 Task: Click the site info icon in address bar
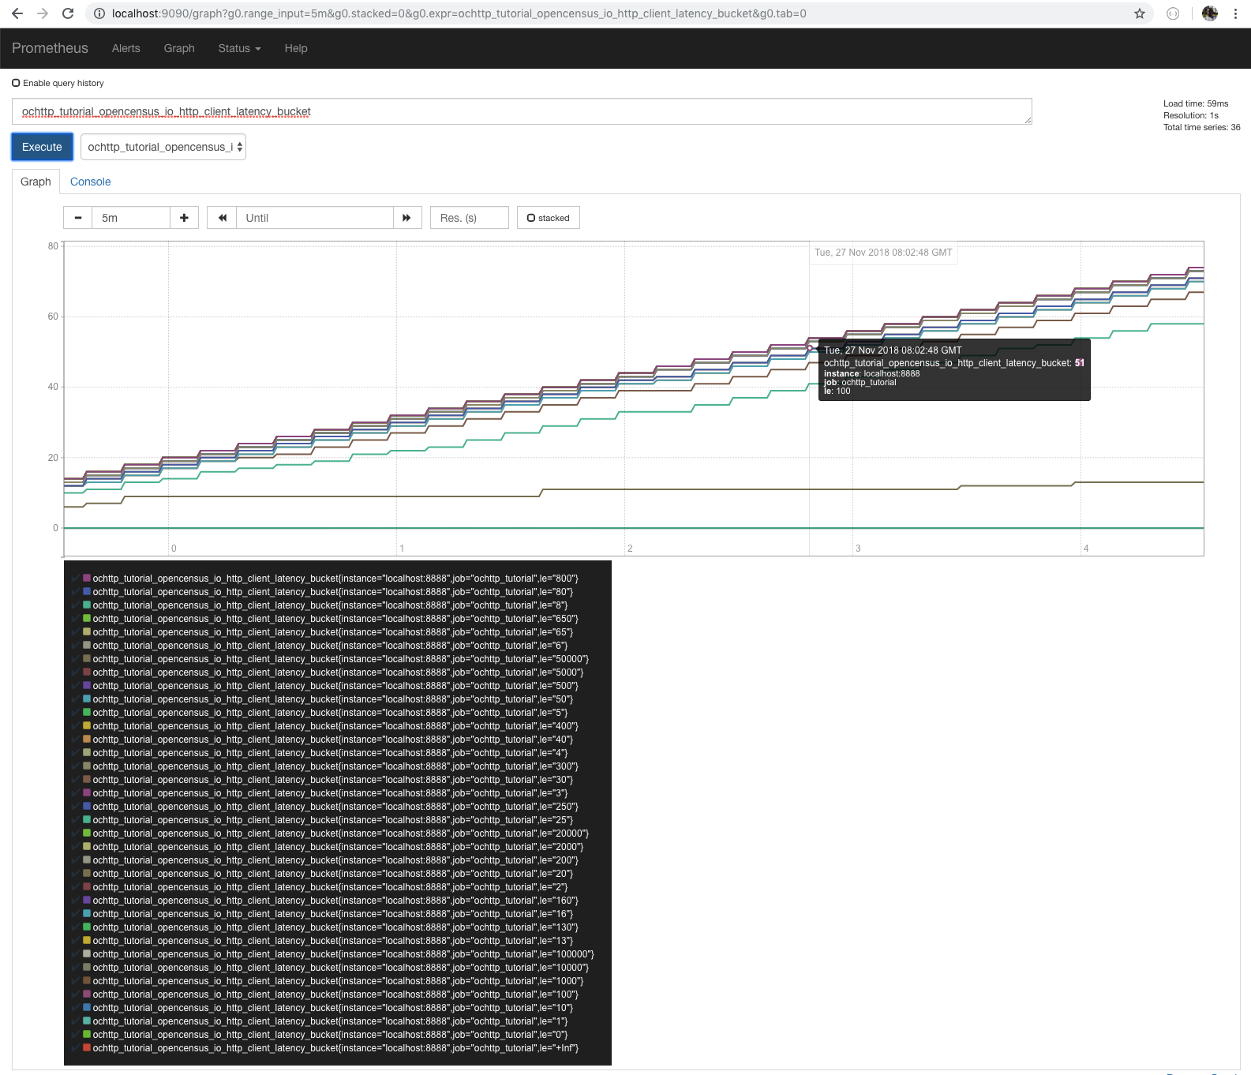(x=99, y=13)
